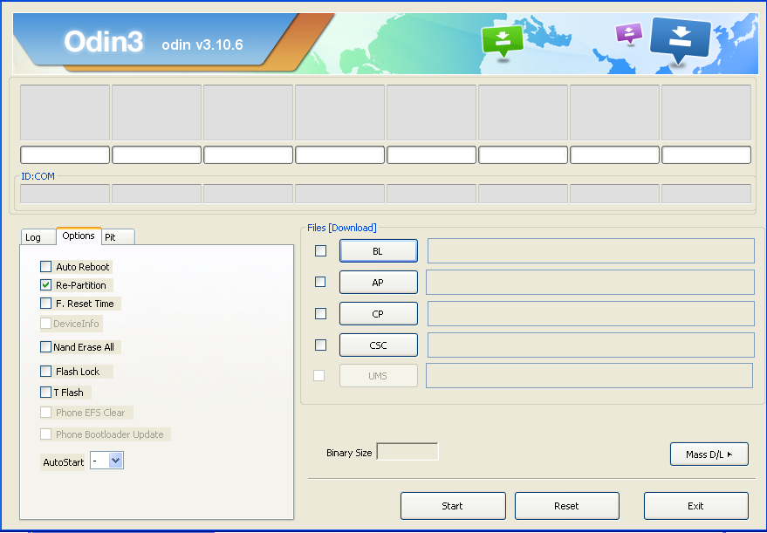Screen dimensions: 767x533
Task: Click the Files [Download] group label
Action: pyautogui.click(x=342, y=228)
